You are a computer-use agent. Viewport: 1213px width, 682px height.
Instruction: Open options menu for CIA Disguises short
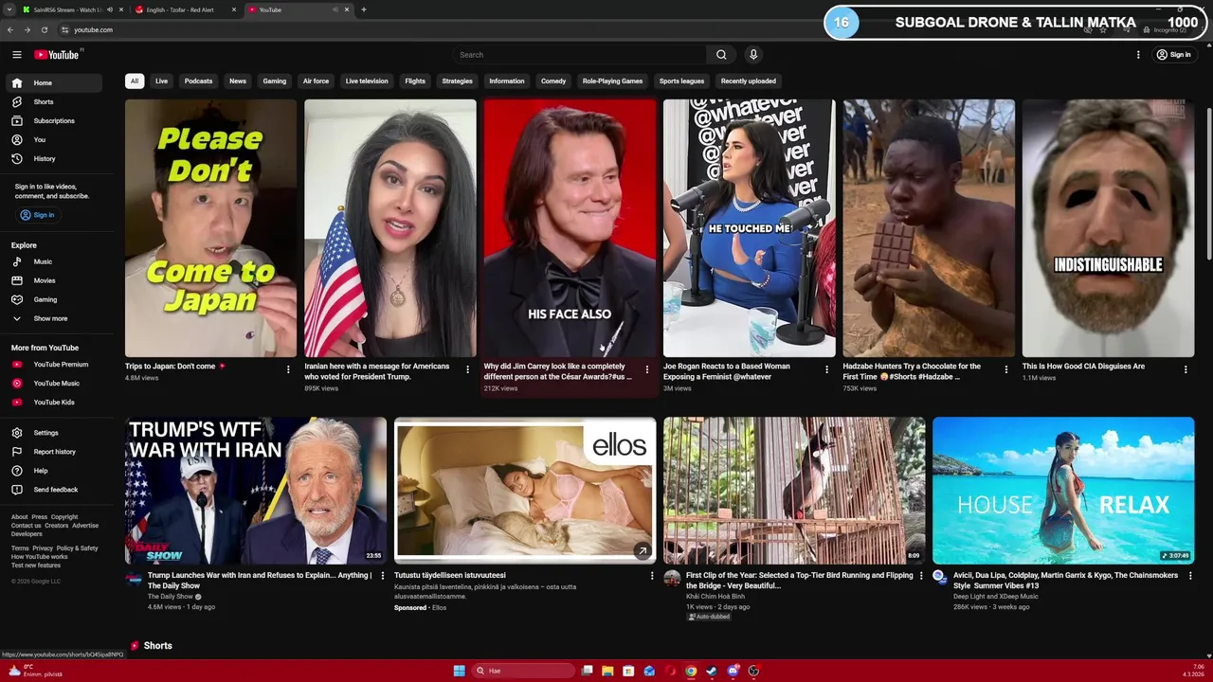1186,369
